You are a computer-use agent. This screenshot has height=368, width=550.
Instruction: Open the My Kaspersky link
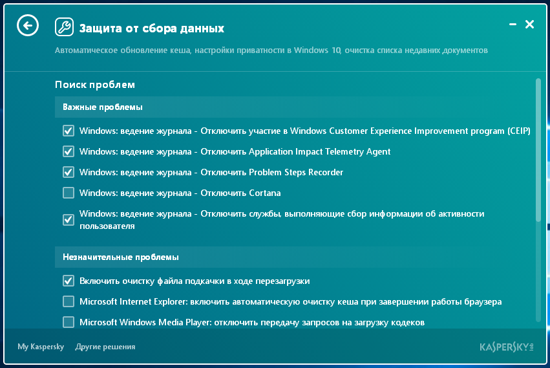pos(41,347)
